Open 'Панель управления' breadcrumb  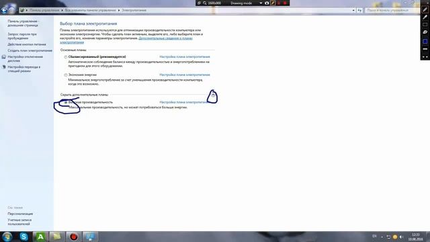coord(44,10)
